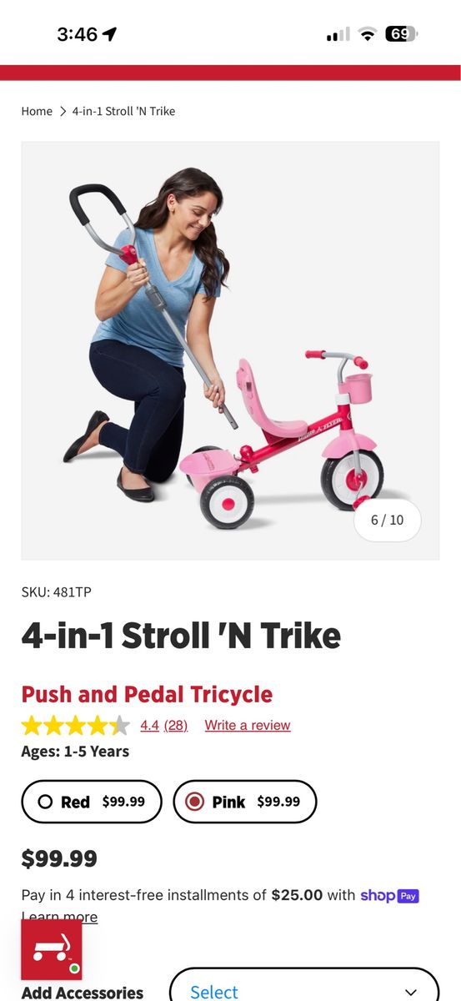Tap the red wagon chat icon
Viewport: 461px width, 1001px height.
[52, 950]
